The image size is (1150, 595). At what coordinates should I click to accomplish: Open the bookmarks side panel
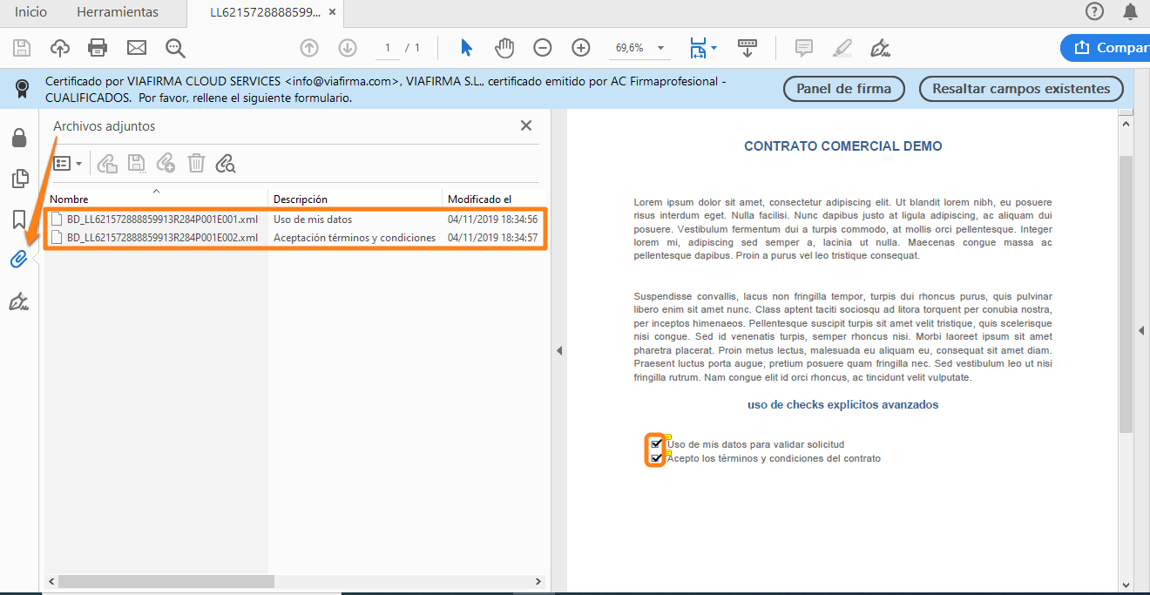tap(18, 219)
